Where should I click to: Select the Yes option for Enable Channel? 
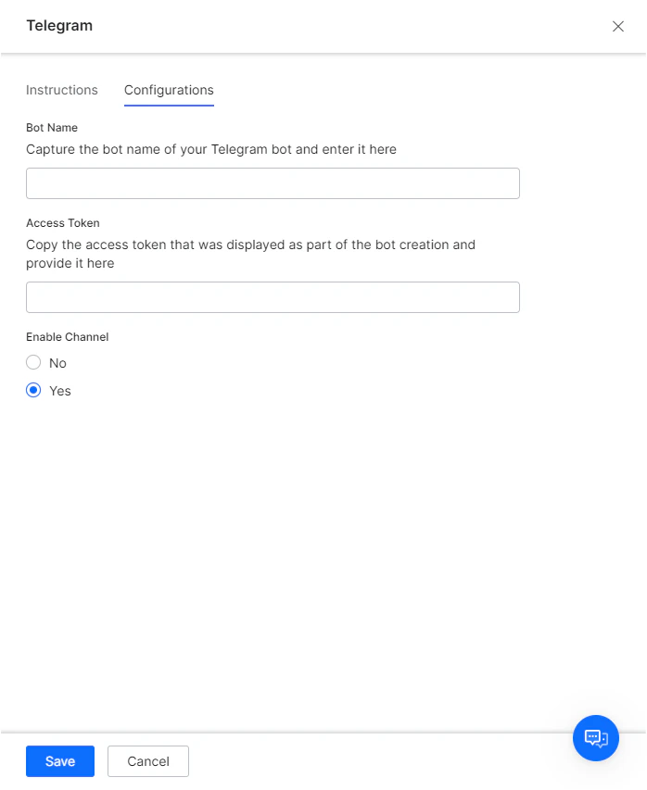[x=33, y=390]
